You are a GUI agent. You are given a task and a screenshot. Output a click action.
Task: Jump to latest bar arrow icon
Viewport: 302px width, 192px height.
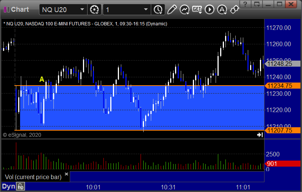260,135
